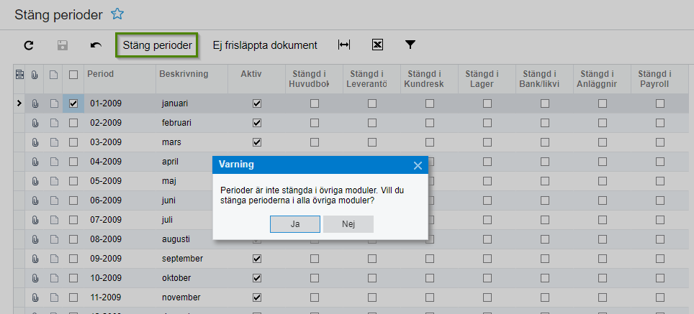Screen dimensions: 694x314
Task: Toggle Aktiv checkbox for februari
Action: [257, 123]
